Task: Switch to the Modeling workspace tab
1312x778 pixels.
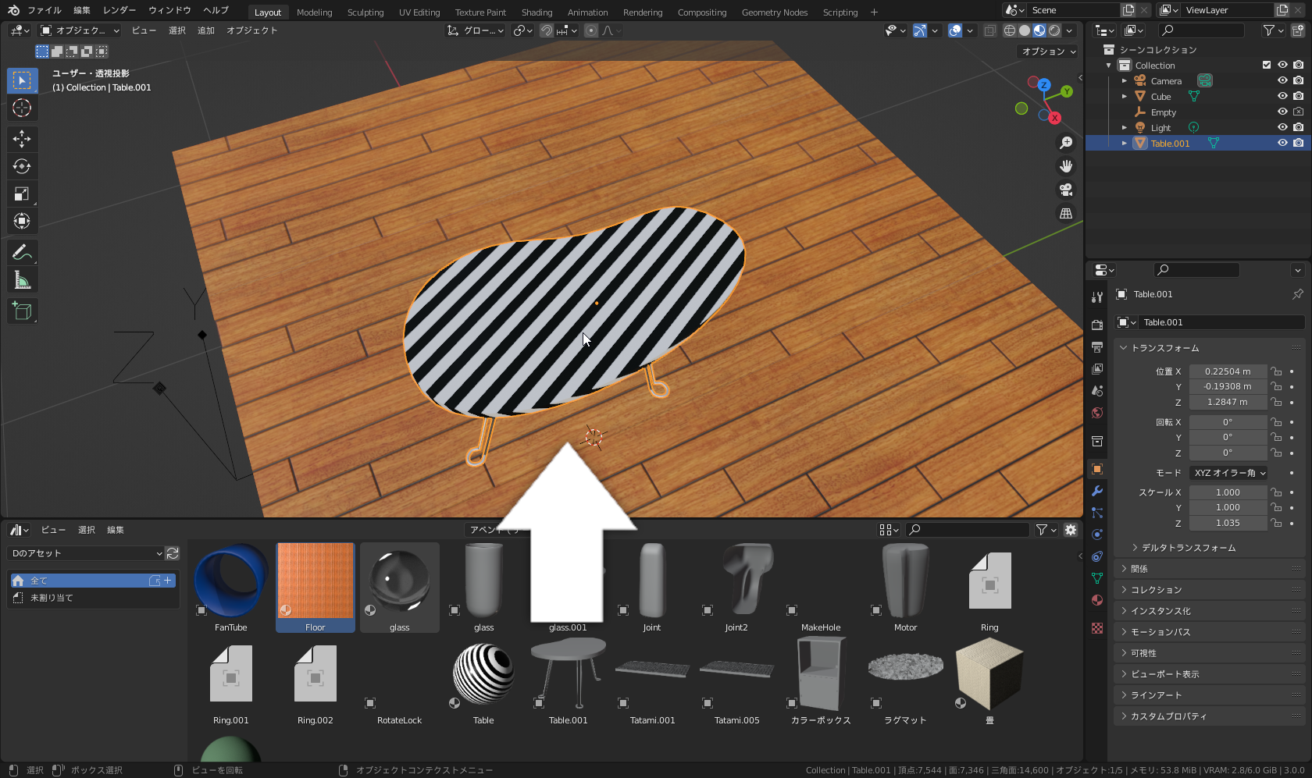Action: [314, 12]
